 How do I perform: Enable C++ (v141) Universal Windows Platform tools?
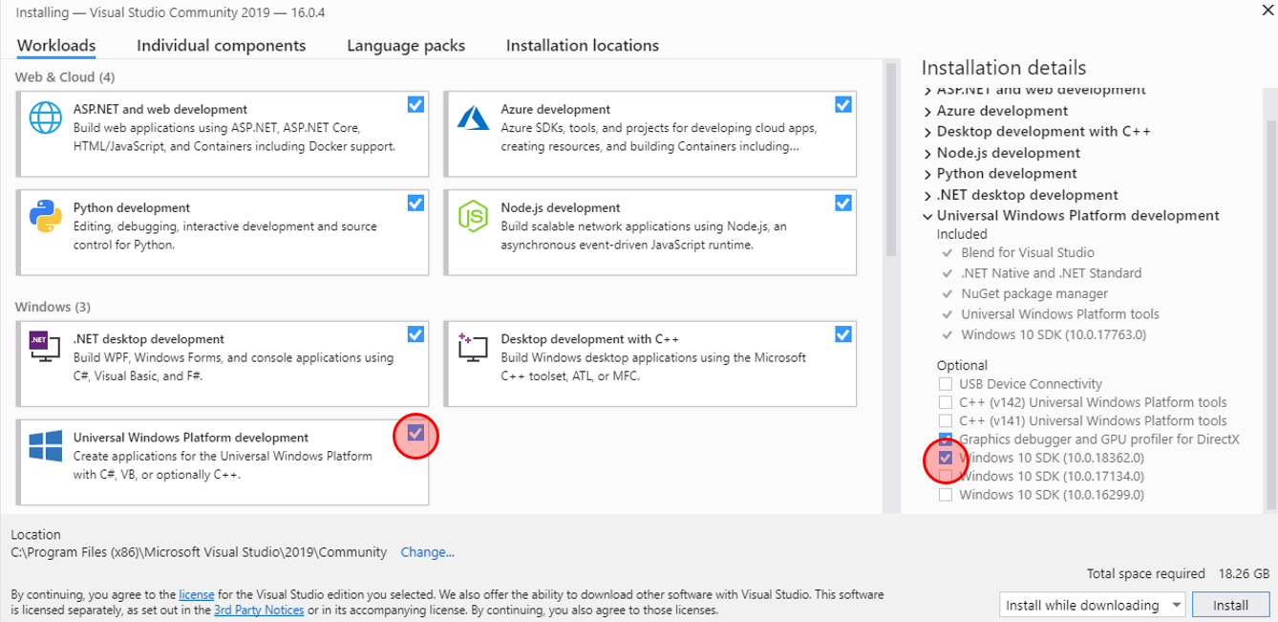(946, 420)
